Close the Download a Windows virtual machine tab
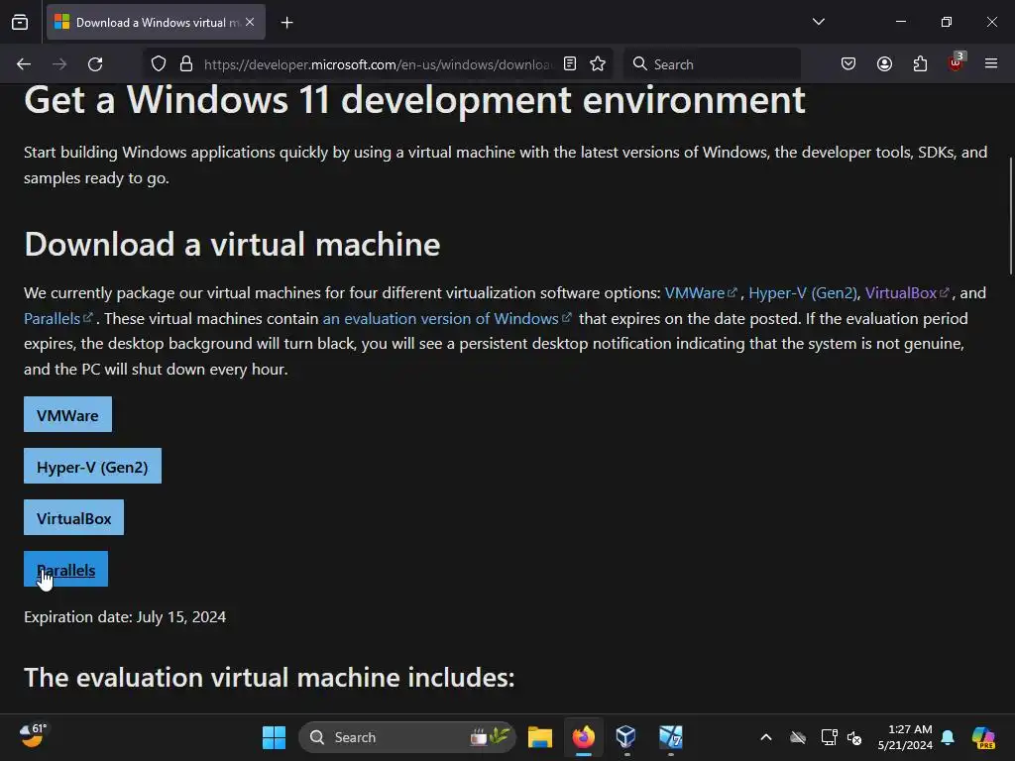 point(250,22)
